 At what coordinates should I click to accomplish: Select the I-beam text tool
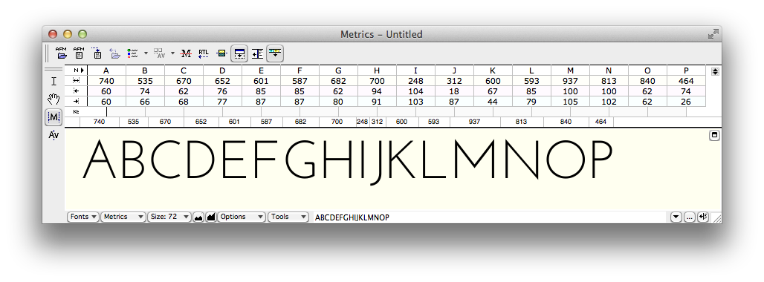point(54,81)
